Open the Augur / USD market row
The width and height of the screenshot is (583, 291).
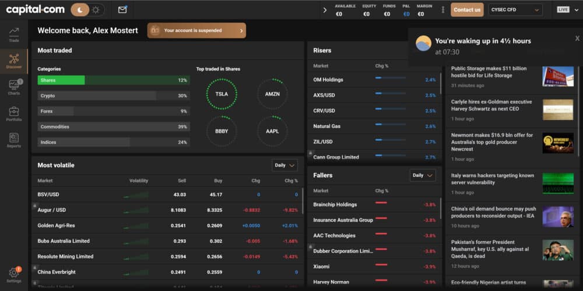pos(167,210)
